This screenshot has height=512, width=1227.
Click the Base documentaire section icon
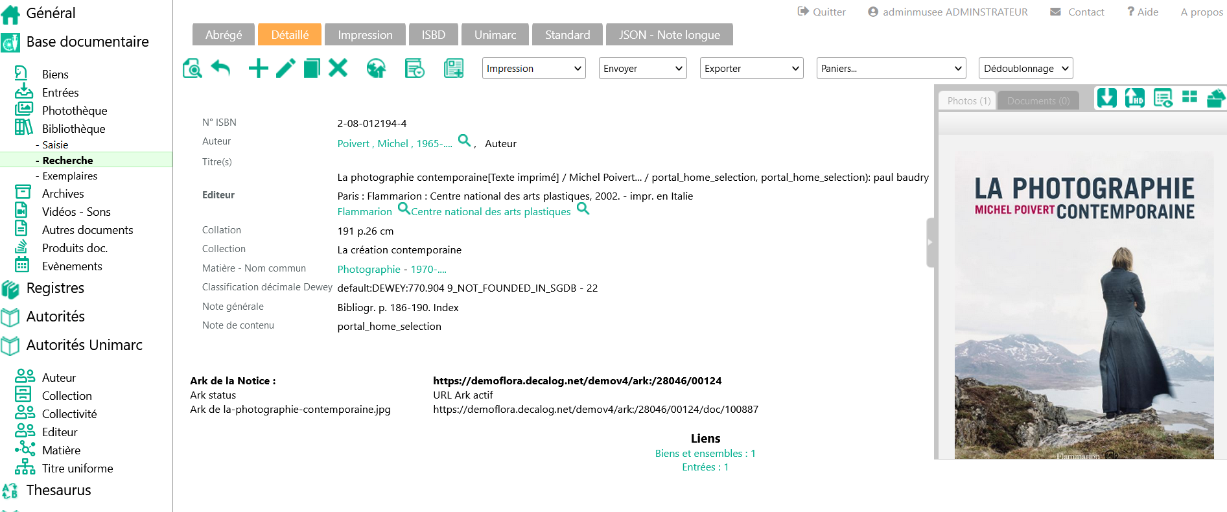pos(10,43)
